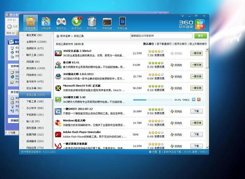Click the green 搜索 button
Viewport: 245px width, 179px height.
(x=201, y=36)
